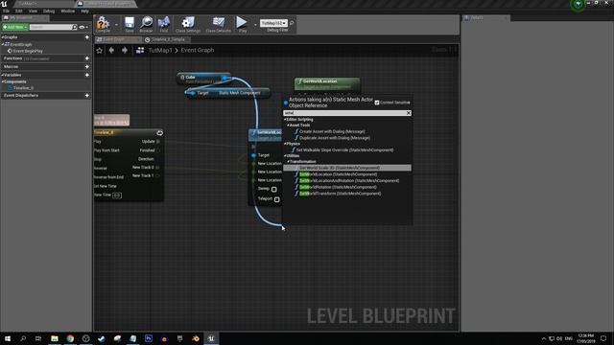
Task: Toggle the Context Sensitive checkbox
Action: pyautogui.click(x=377, y=103)
